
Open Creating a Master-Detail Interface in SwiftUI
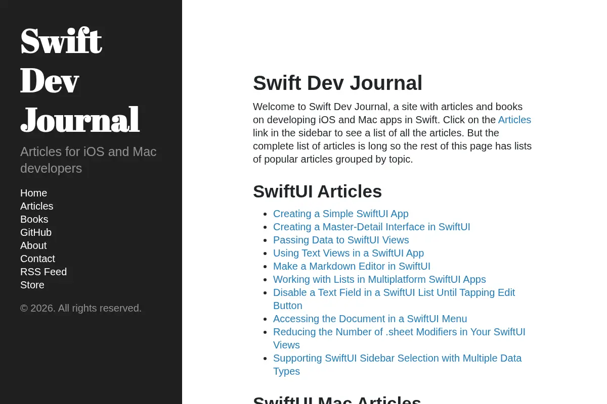click(372, 227)
